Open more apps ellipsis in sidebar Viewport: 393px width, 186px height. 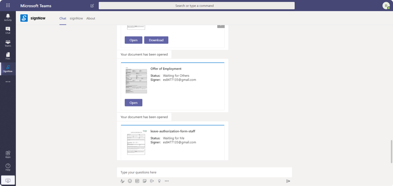(8, 82)
